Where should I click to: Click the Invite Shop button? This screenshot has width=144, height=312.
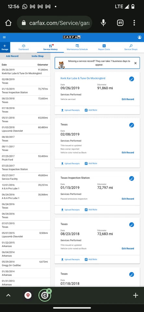pyautogui.click(x=38, y=56)
